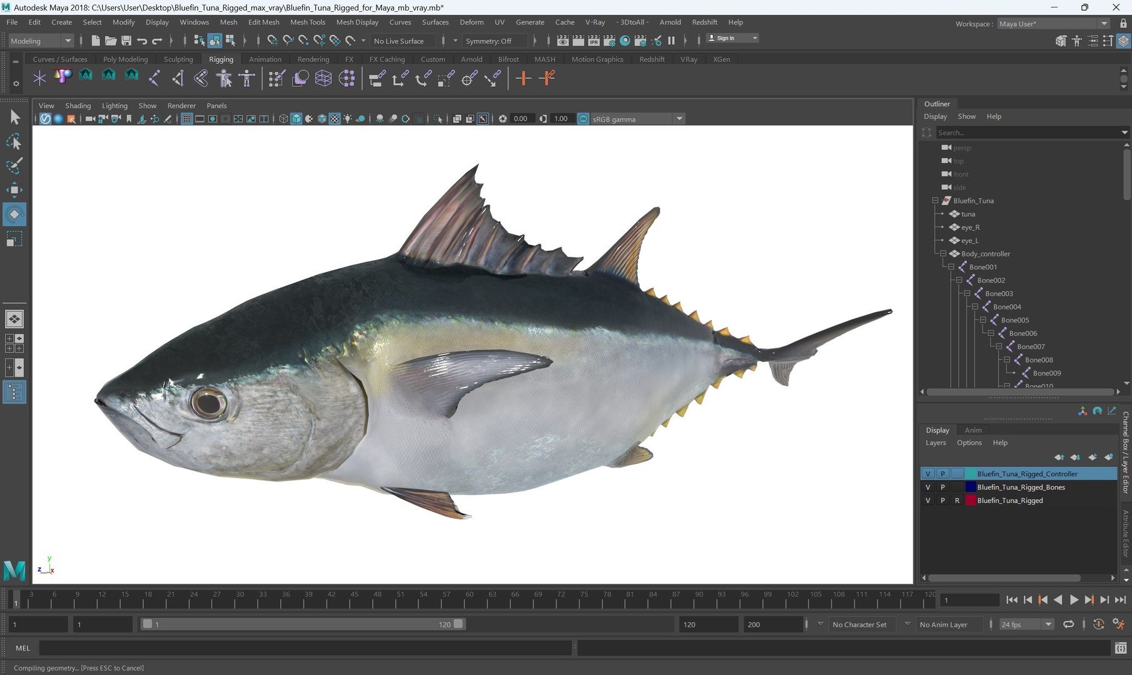Click the Undo arrow icon

(x=142, y=41)
